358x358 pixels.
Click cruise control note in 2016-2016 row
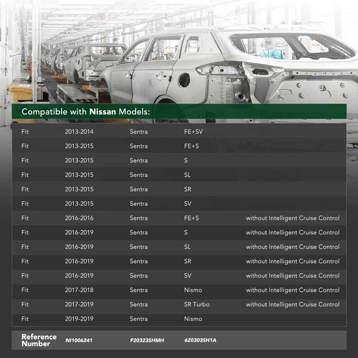292,218
